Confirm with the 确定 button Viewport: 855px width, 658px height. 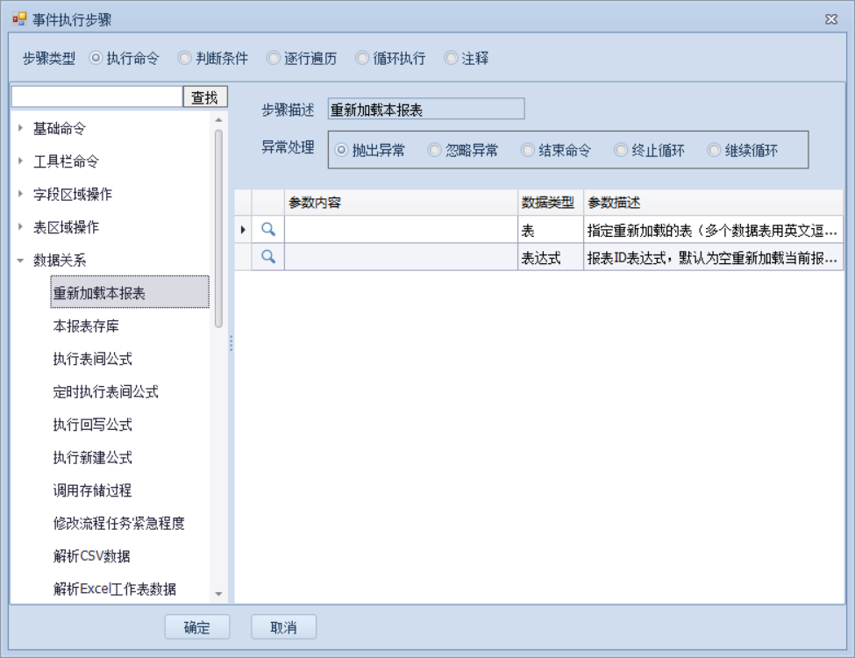click(x=197, y=627)
